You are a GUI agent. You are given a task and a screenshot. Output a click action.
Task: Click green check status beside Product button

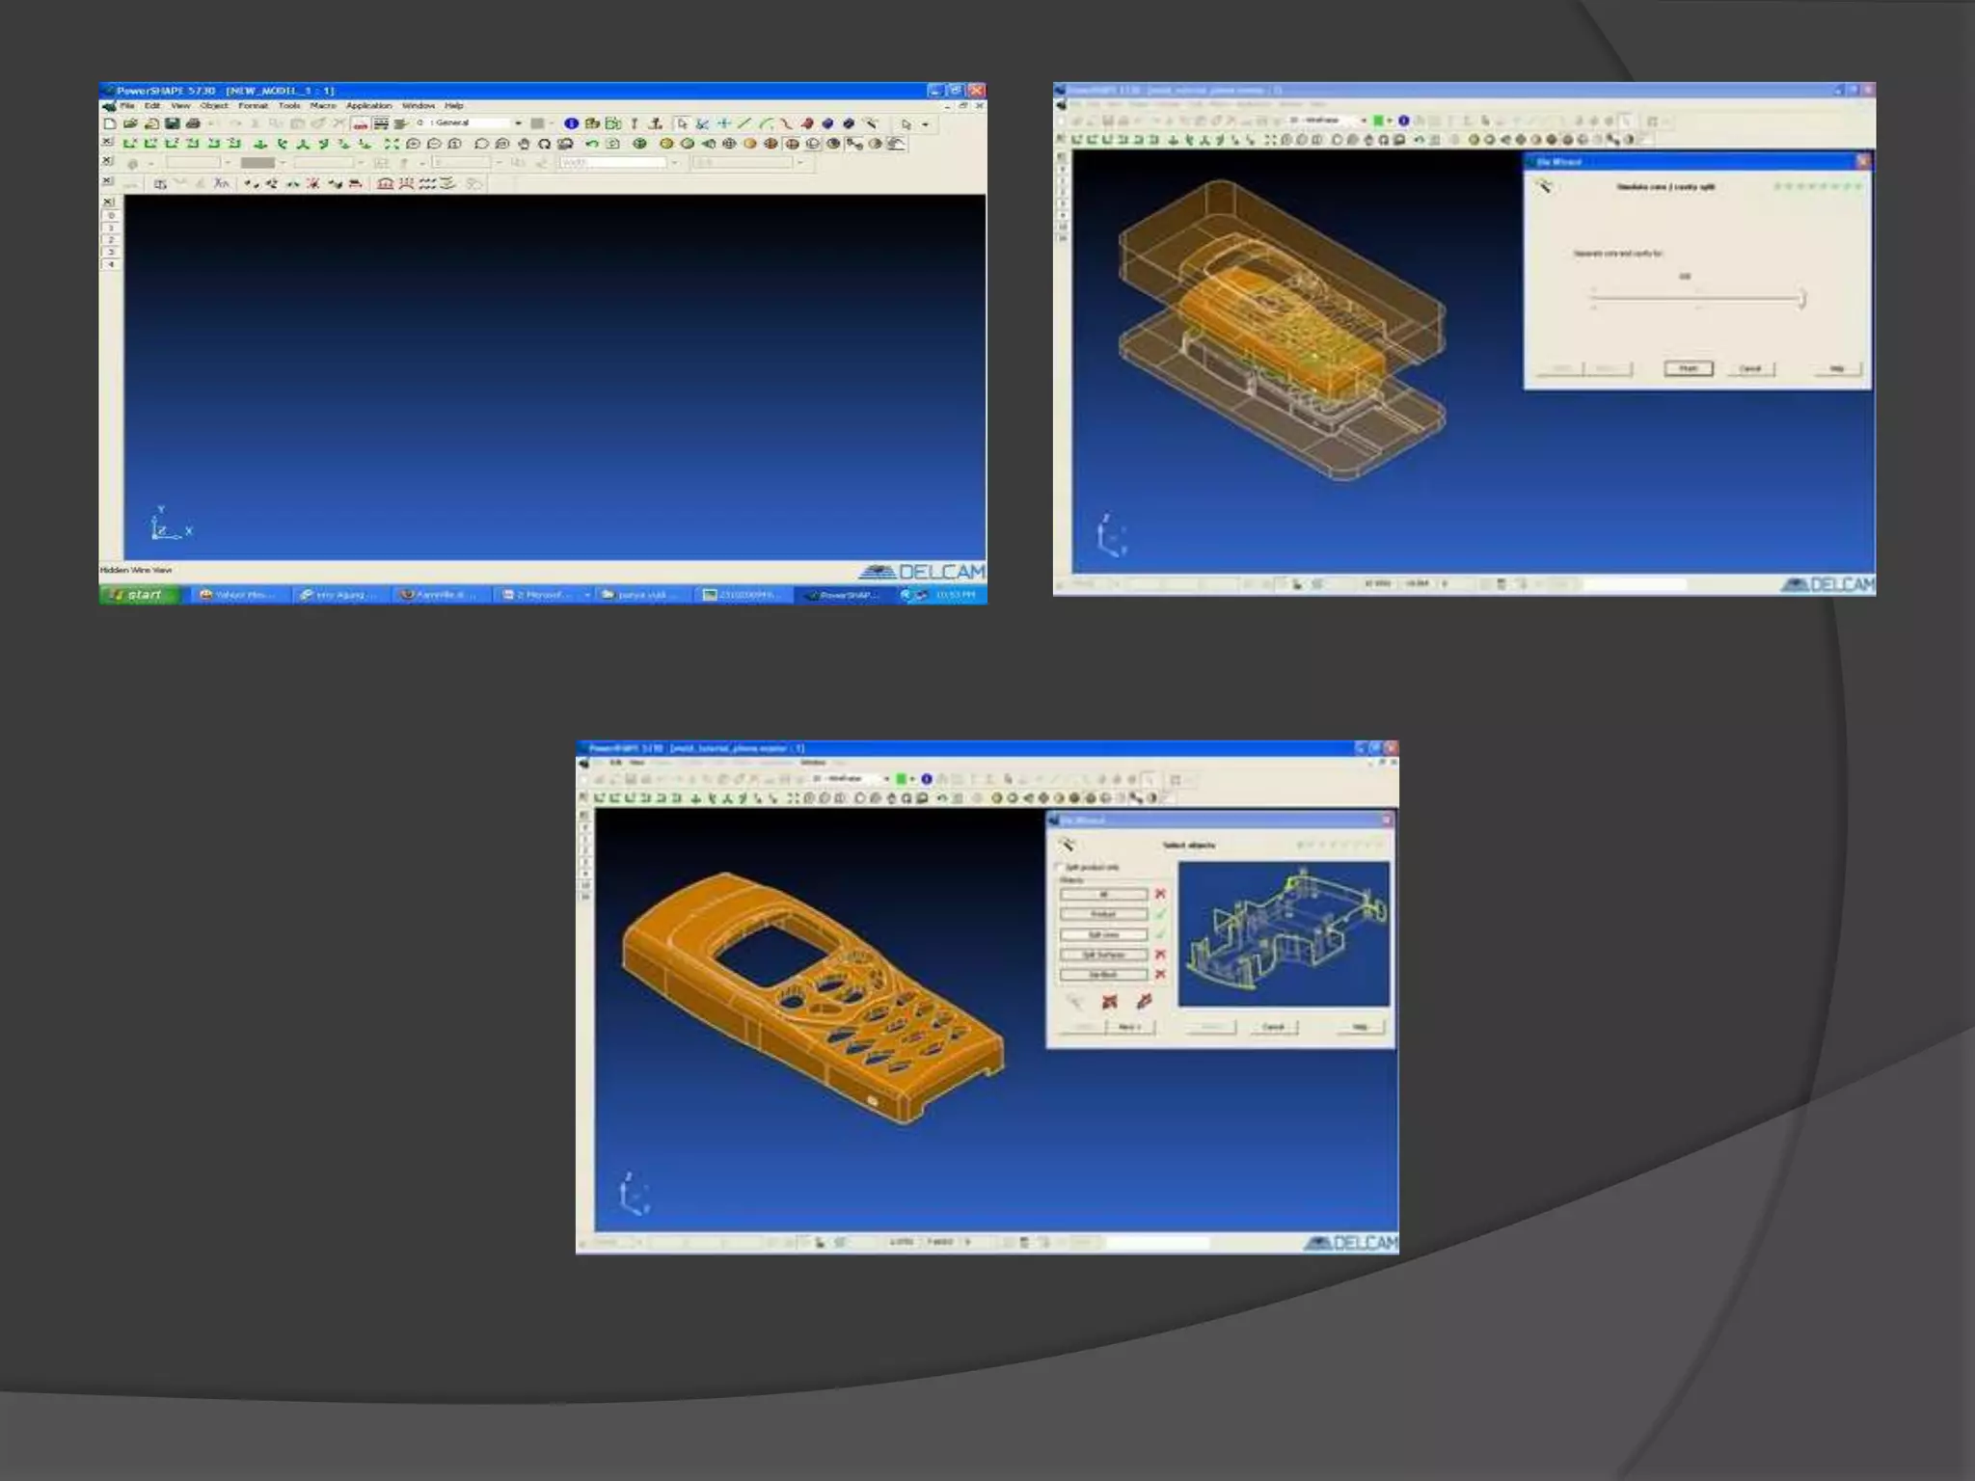[x=1160, y=914]
